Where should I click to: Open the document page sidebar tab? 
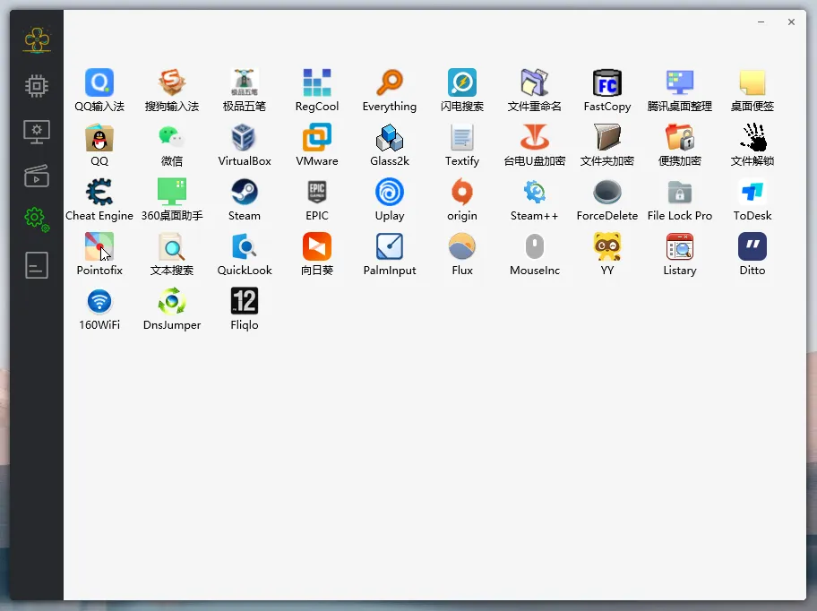click(x=37, y=265)
